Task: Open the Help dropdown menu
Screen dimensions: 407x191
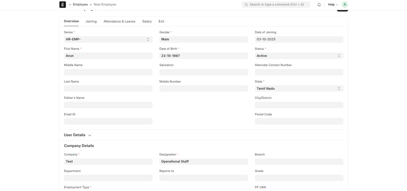Action: (333, 5)
